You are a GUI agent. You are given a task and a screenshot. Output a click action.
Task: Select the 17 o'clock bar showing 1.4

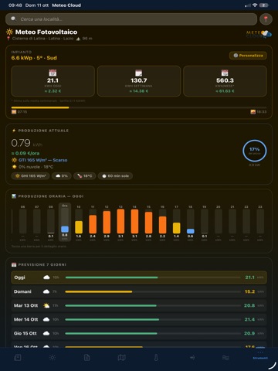point(176,222)
